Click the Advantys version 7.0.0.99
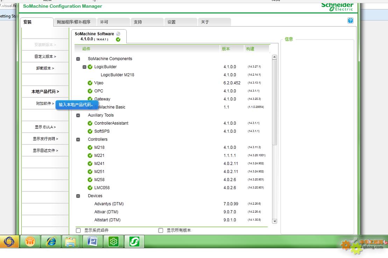This screenshot has width=388, height=258. pyautogui.click(x=231, y=204)
